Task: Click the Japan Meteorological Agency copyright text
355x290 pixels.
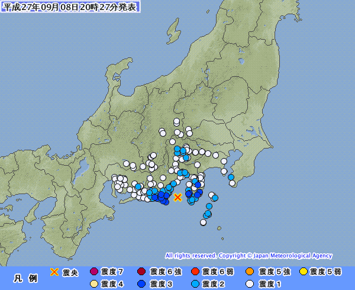Action: (248, 256)
